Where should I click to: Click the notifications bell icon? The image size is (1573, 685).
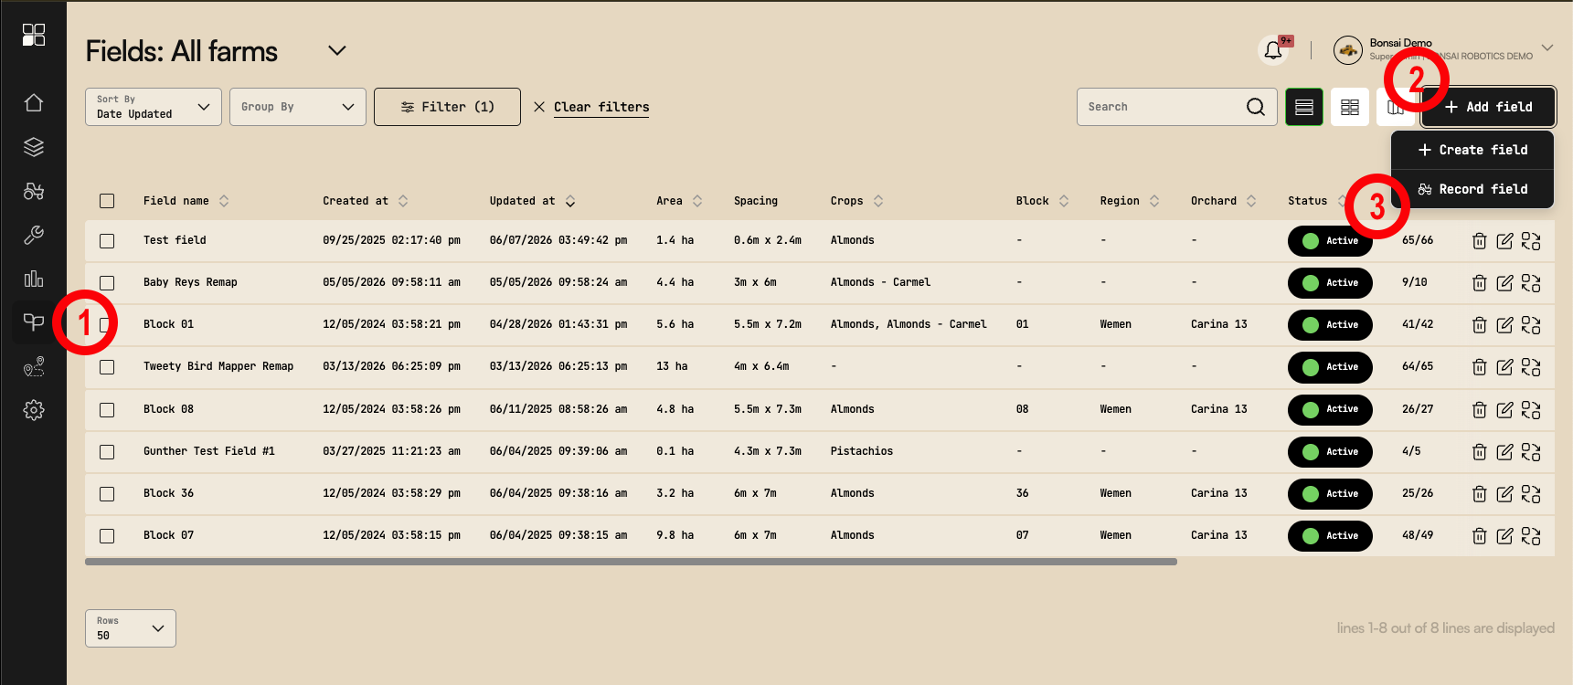click(1273, 51)
